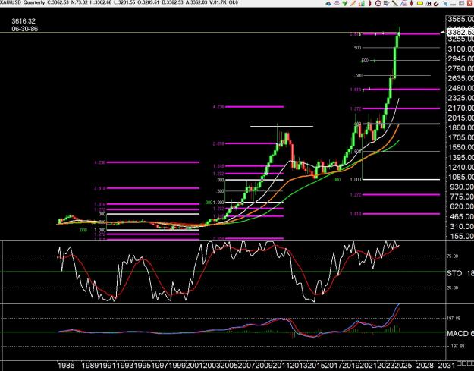474x371 pixels.
Task: Click the checklist toolbar icon
Action: (x=386, y=3)
